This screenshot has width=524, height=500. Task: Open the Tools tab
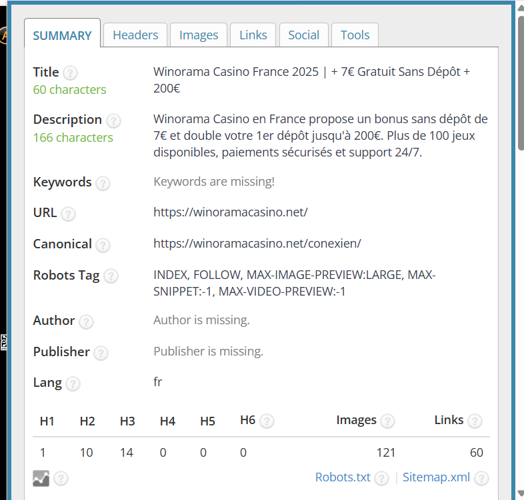(355, 35)
